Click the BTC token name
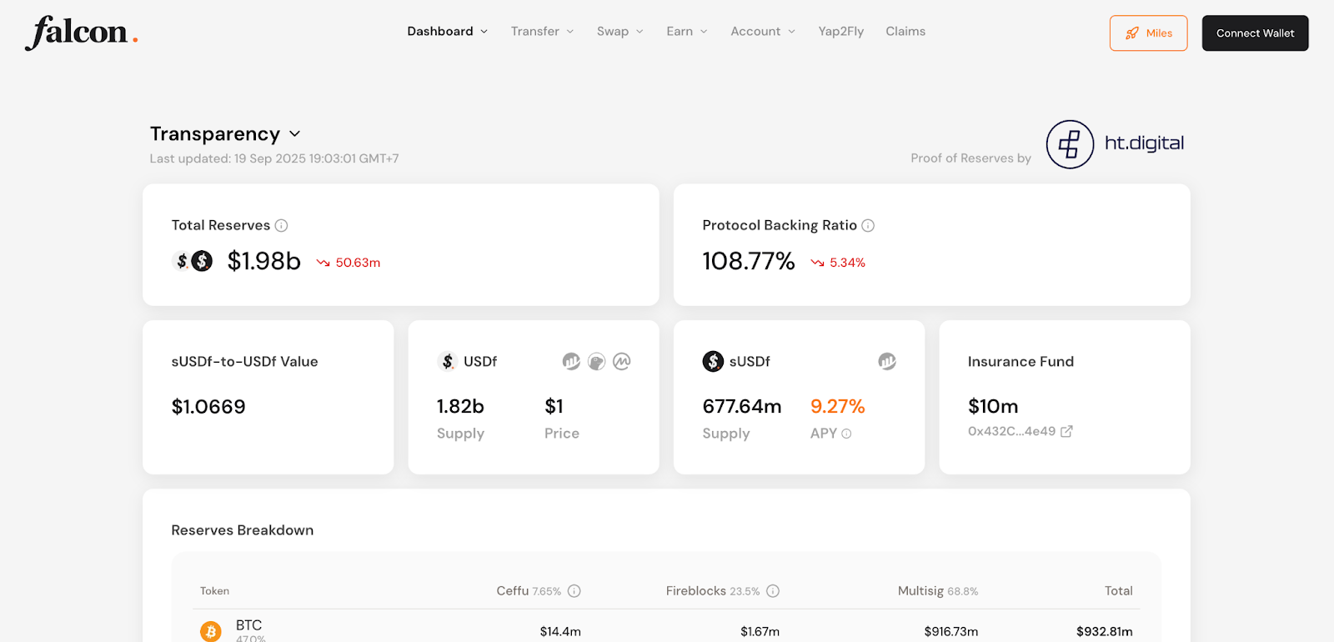This screenshot has height=642, width=1334. 248,625
